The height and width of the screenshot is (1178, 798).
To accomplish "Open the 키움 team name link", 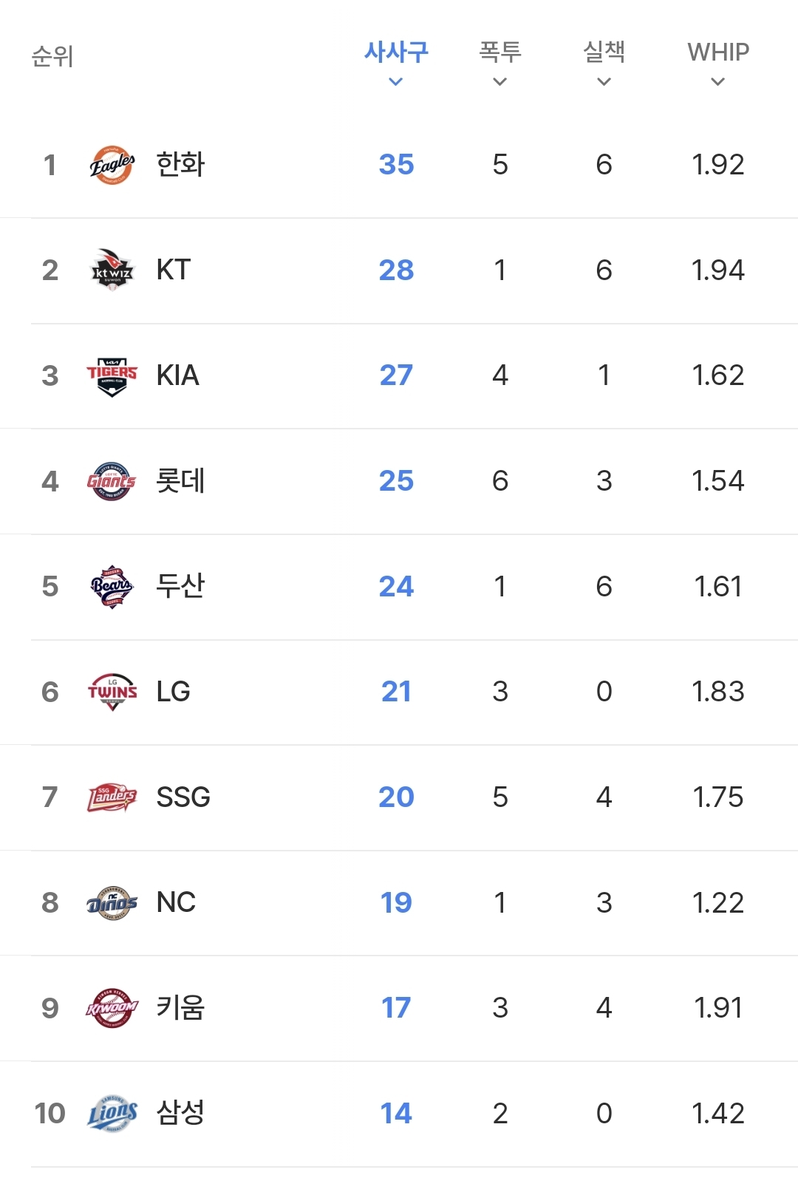I will click(x=180, y=1008).
